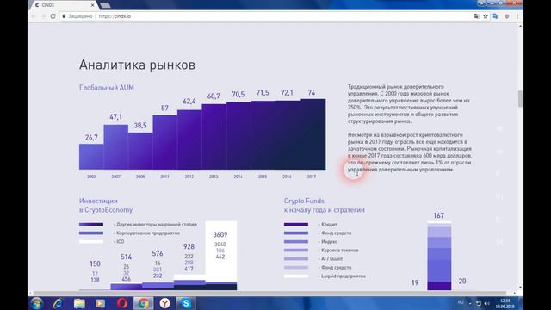Click the 2014 bar labeled 70,5
This screenshot has height=310, width=551.
coord(238,136)
